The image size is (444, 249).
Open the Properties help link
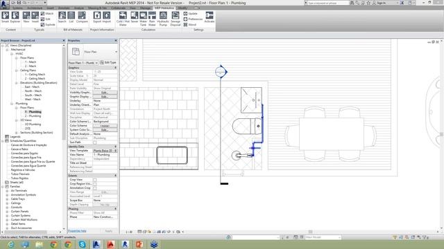click(x=77, y=231)
